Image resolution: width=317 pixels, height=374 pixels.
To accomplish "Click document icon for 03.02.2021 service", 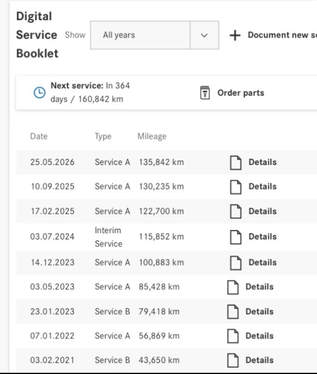I will 233,360.
